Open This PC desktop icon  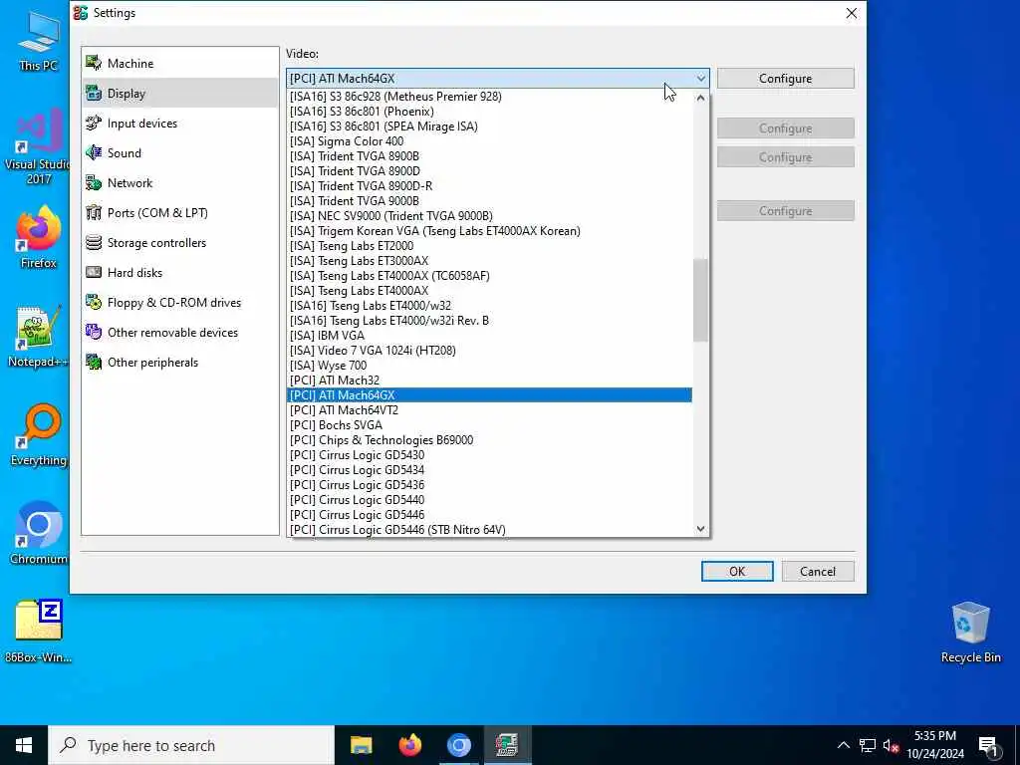[x=38, y=40]
